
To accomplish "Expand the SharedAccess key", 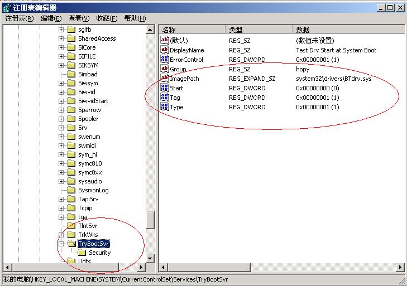I will [x=61, y=38].
